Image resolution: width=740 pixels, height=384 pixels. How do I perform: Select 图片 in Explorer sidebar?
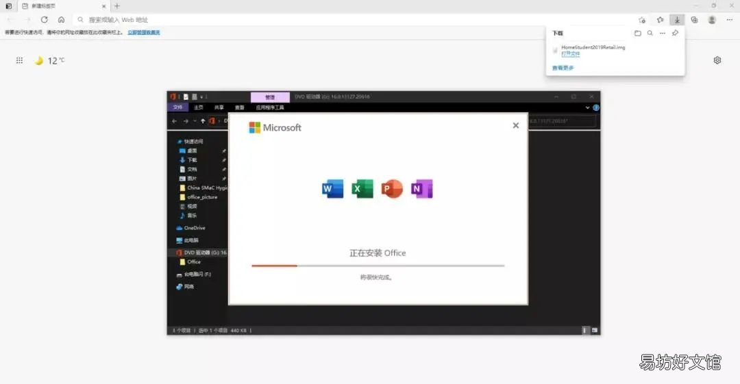pos(188,179)
